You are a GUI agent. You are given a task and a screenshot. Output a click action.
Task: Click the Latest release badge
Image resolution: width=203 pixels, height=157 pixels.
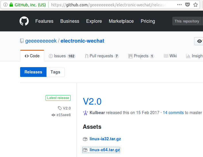tap(58, 98)
